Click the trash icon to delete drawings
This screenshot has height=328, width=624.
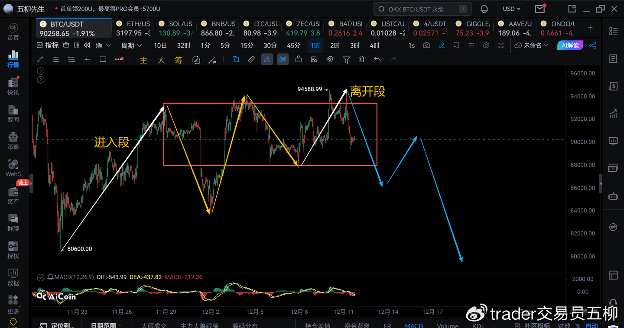(x=361, y=60)
